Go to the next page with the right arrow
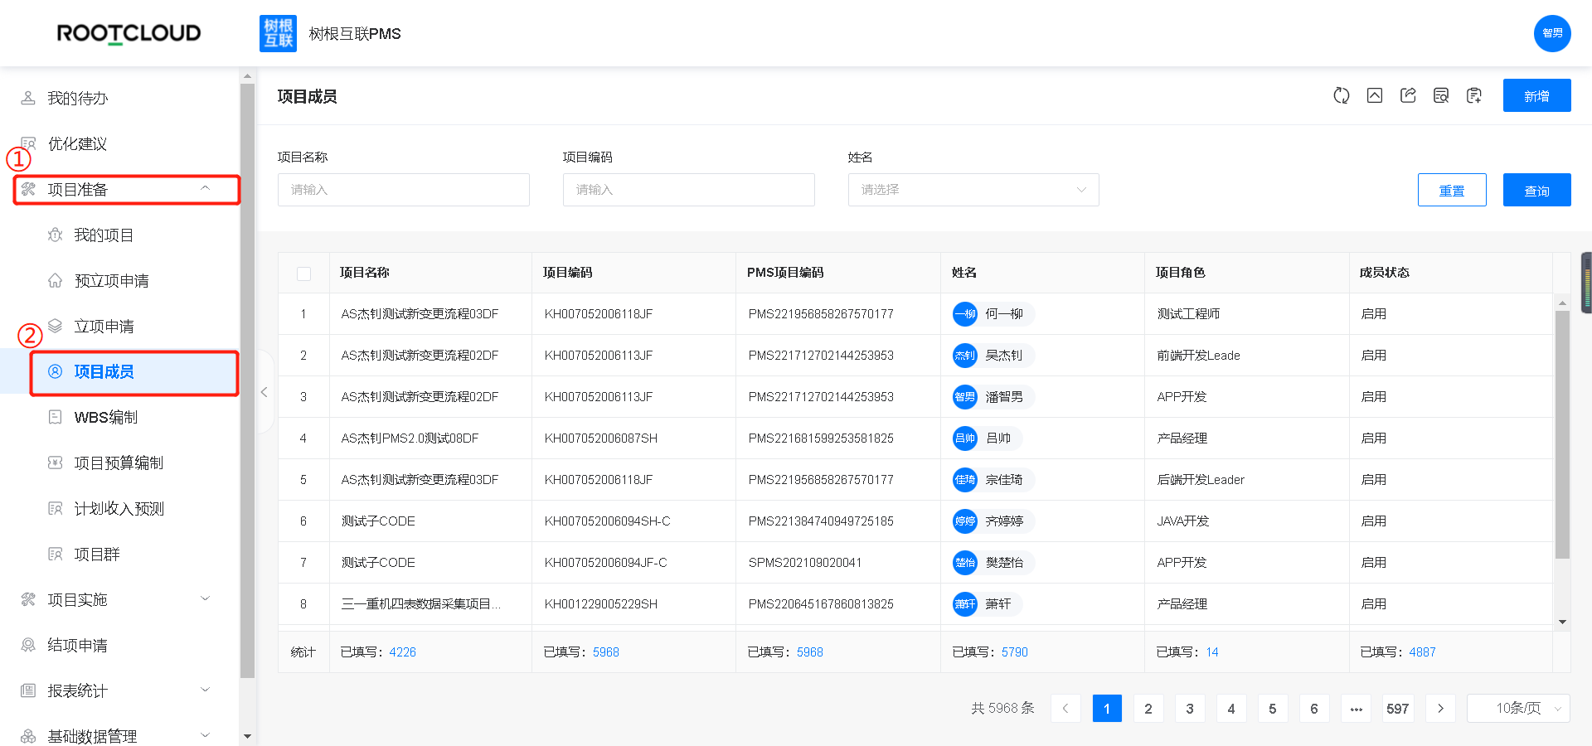This screenshot has width=1592, height=746. pos(1440,709)
